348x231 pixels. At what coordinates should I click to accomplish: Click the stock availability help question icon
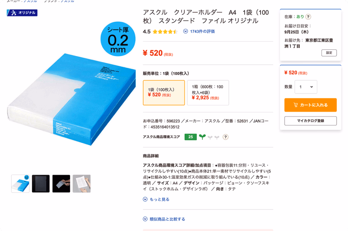click(308, 16)
